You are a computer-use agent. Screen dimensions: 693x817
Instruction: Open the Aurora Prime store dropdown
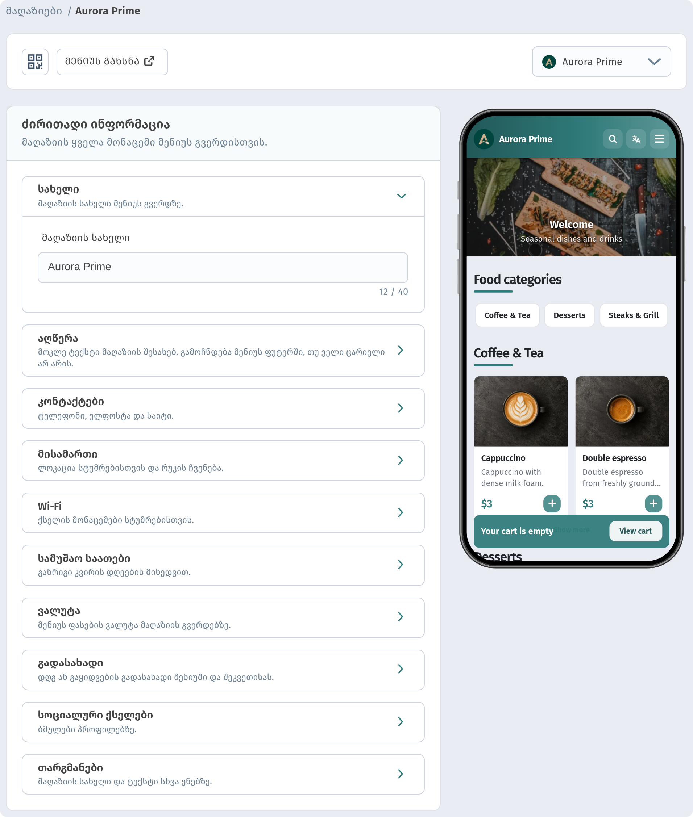point(601,62)
